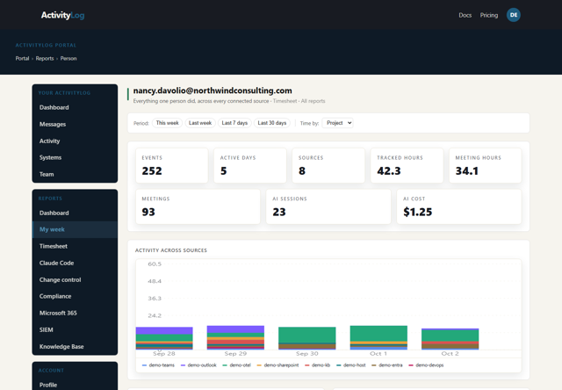Open the Timesheet sidebar report
Viewport: 562px width, 390px height.
(x=75, y=246)
